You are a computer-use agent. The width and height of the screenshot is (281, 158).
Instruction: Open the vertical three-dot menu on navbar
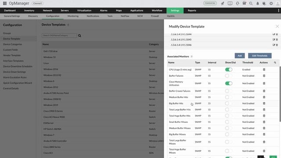point(278,11)
